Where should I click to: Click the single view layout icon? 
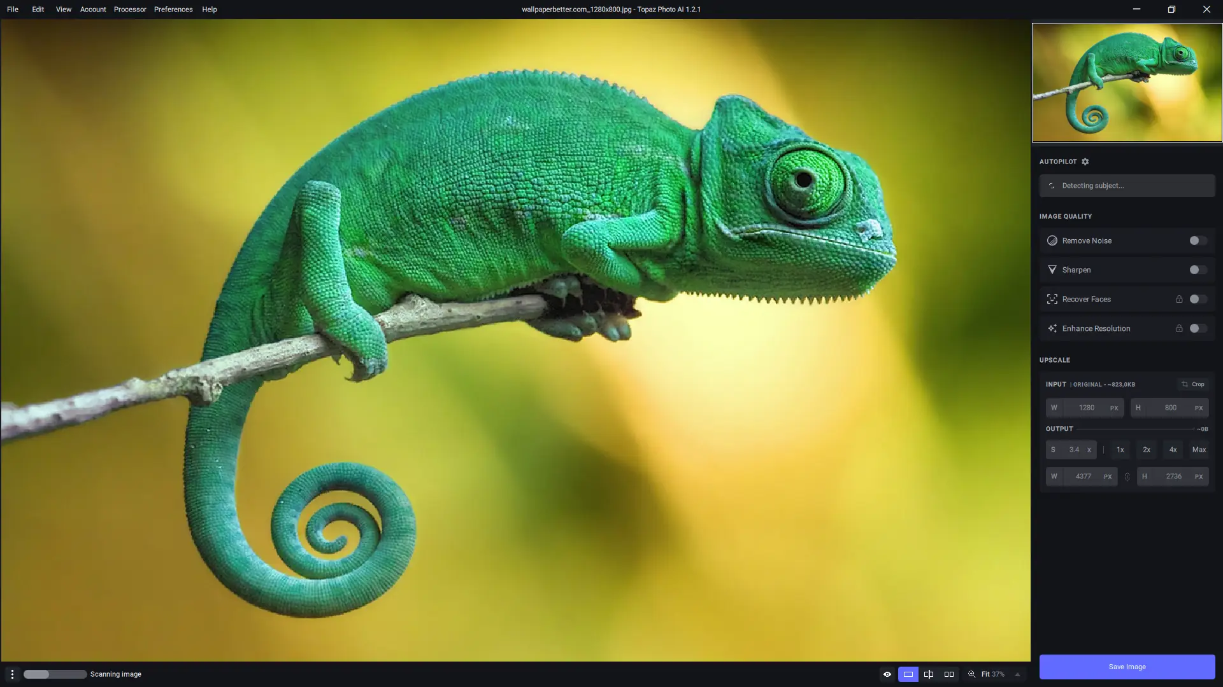click(x=908, y=674)
